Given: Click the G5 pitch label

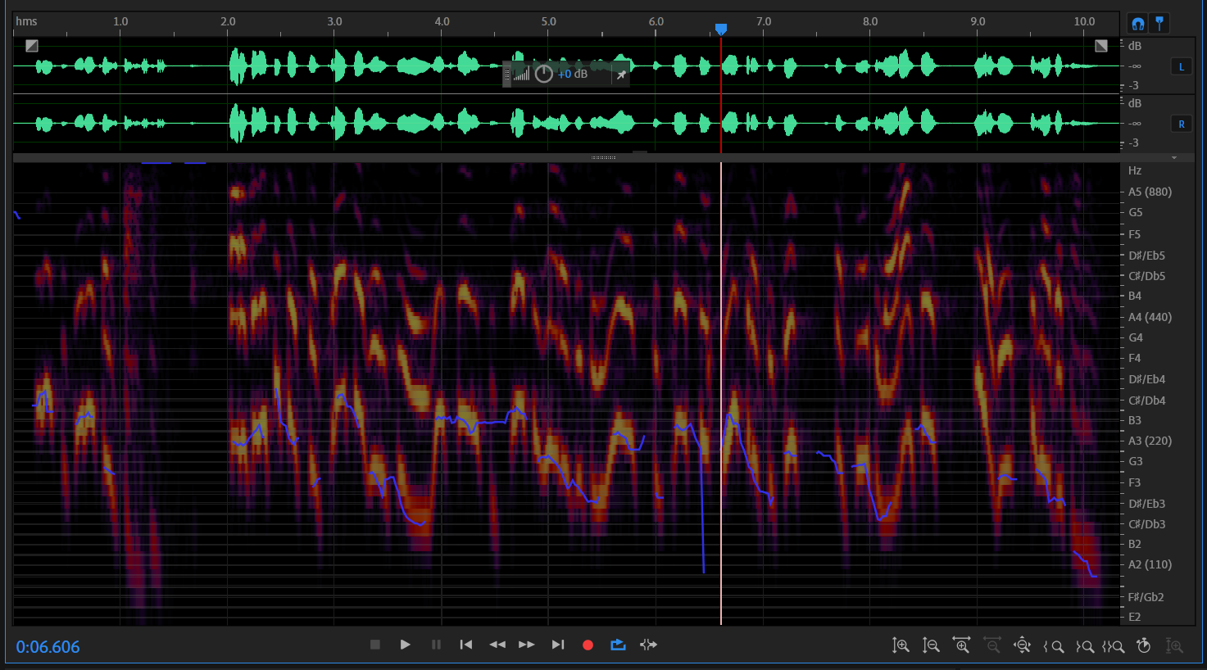Looking at the screenshot, I should (x=1135, y=212).
